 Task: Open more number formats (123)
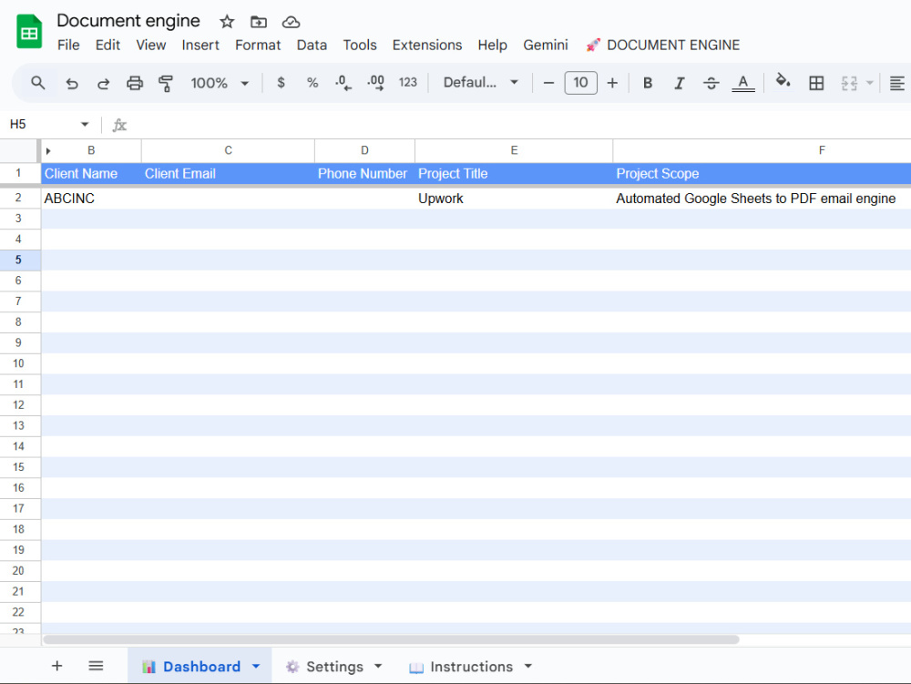(x=408, y=83)
